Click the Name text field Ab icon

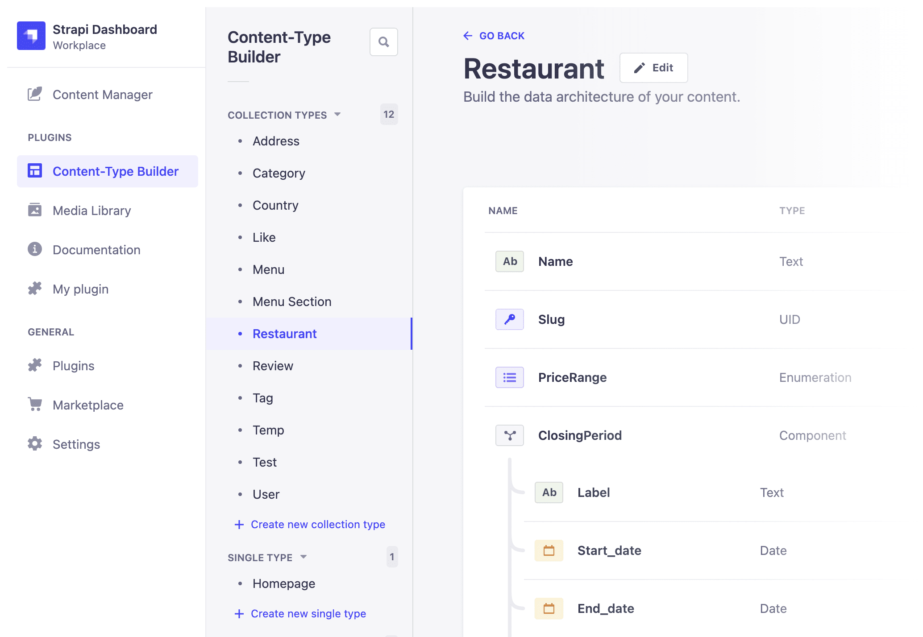pyautogui.click(x=509, y=261)
